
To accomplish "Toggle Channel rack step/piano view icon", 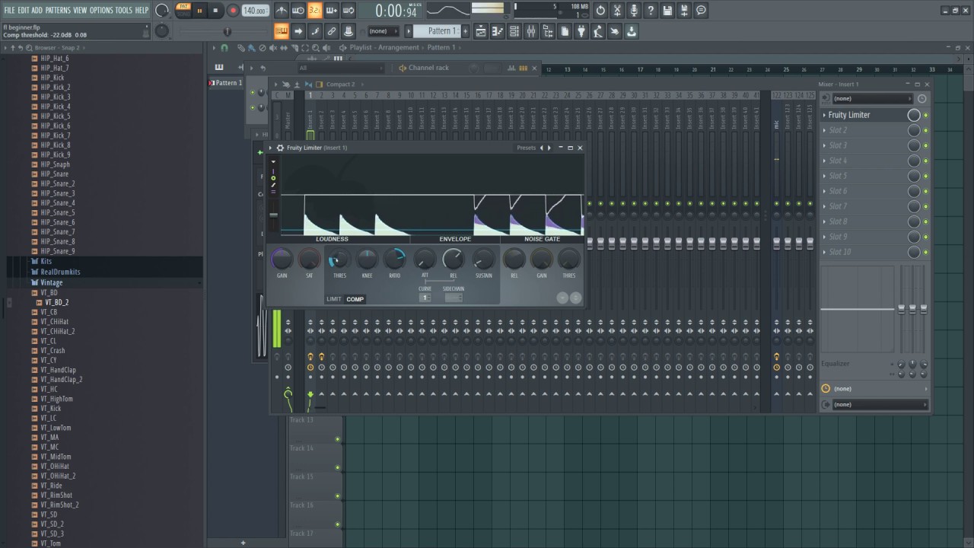I will coord(523,68).
